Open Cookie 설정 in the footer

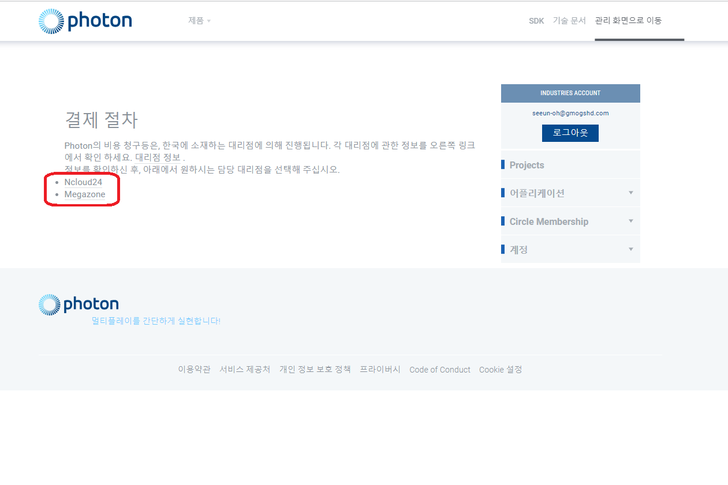coord(501,370)
